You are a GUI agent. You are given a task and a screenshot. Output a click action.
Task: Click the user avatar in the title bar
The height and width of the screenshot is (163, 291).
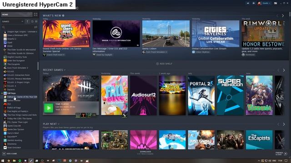[x=259, y=3]
